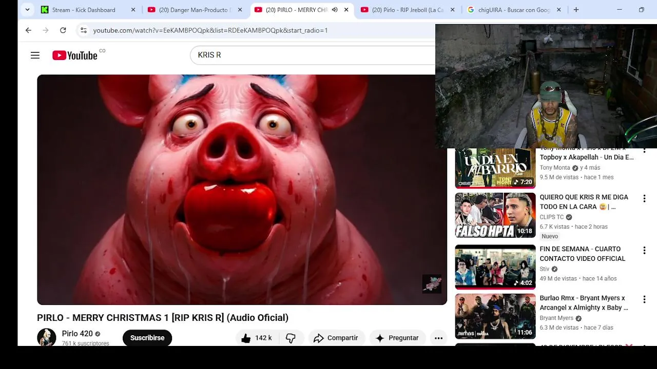Open title Burlao Rmx - Bryant Myers
The width and height of the screenshot is (657, 369).
(x=584, y=303)
